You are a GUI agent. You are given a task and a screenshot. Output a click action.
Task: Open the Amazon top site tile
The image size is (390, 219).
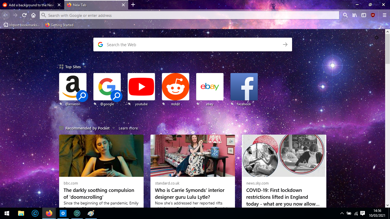pyautogui.click(x=73, y=87)
